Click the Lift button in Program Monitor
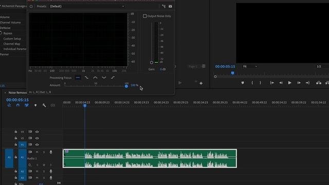The height and width of the screenshot is (185, 329). 319,83
